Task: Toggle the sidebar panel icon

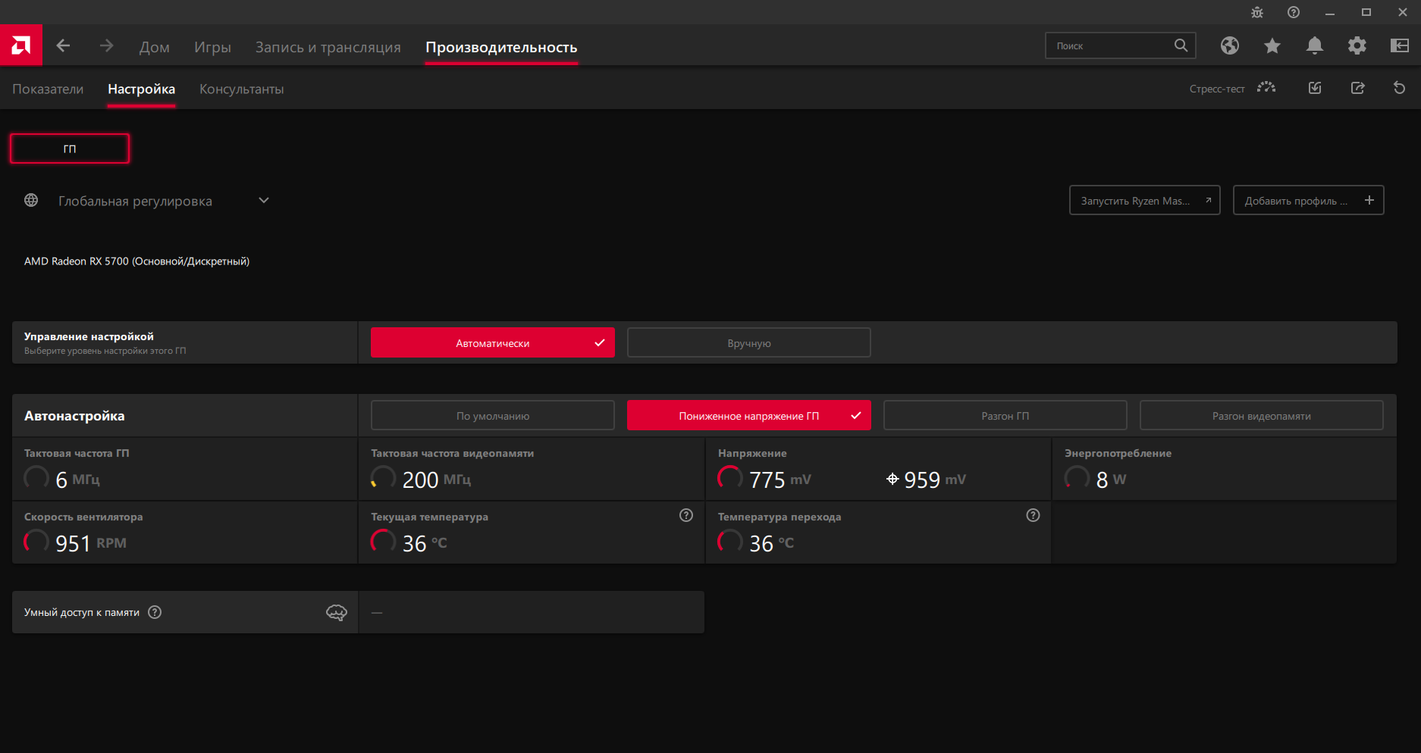Action: pyautogui.click(x=1400, y=45)
